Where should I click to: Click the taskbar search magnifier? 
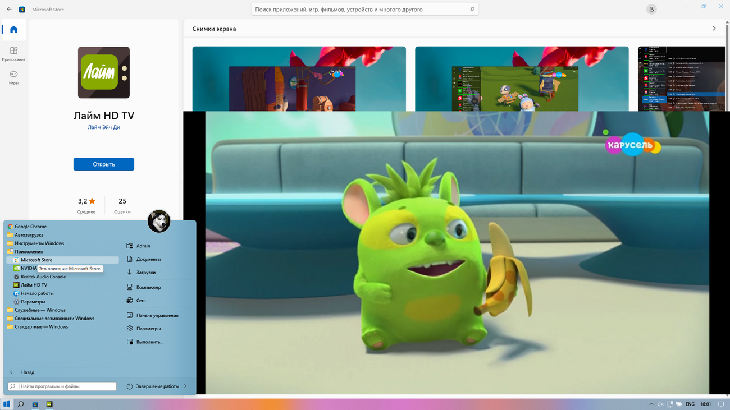21,404
